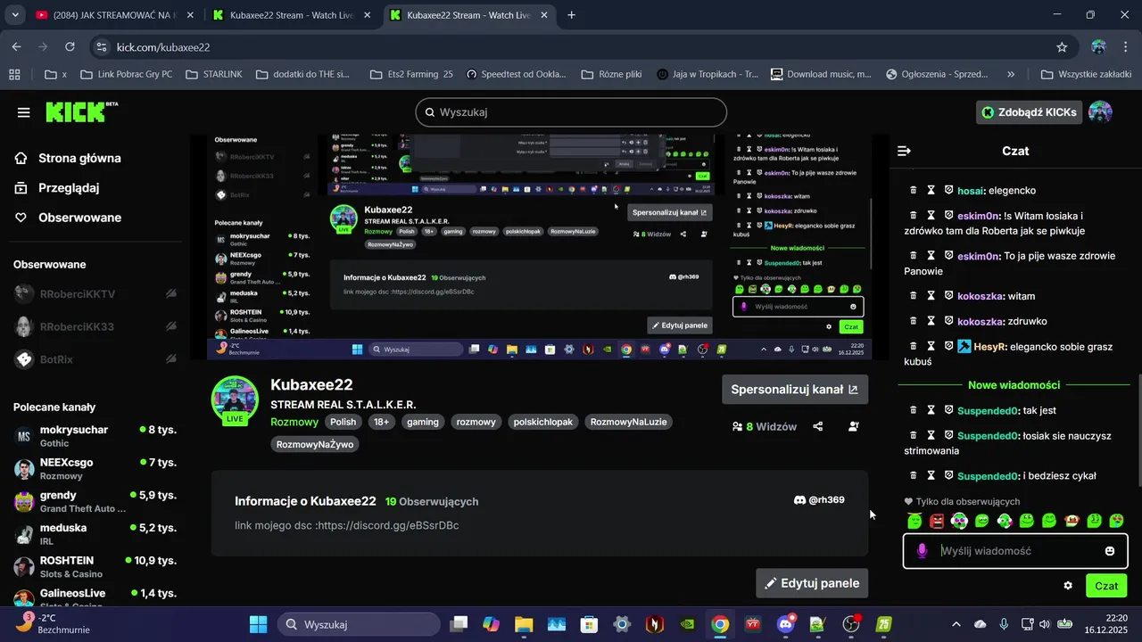Bookmark this page with the star icon
1142x642 pixels.
pyautogui.click(x=1062, y=47)
